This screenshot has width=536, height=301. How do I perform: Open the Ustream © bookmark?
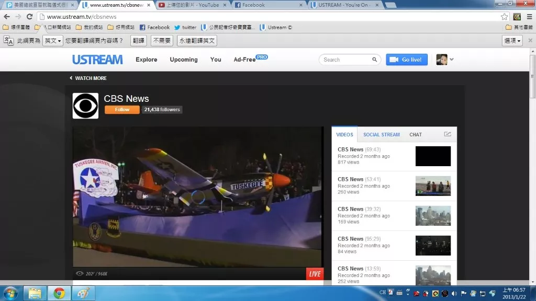(276, 27)
